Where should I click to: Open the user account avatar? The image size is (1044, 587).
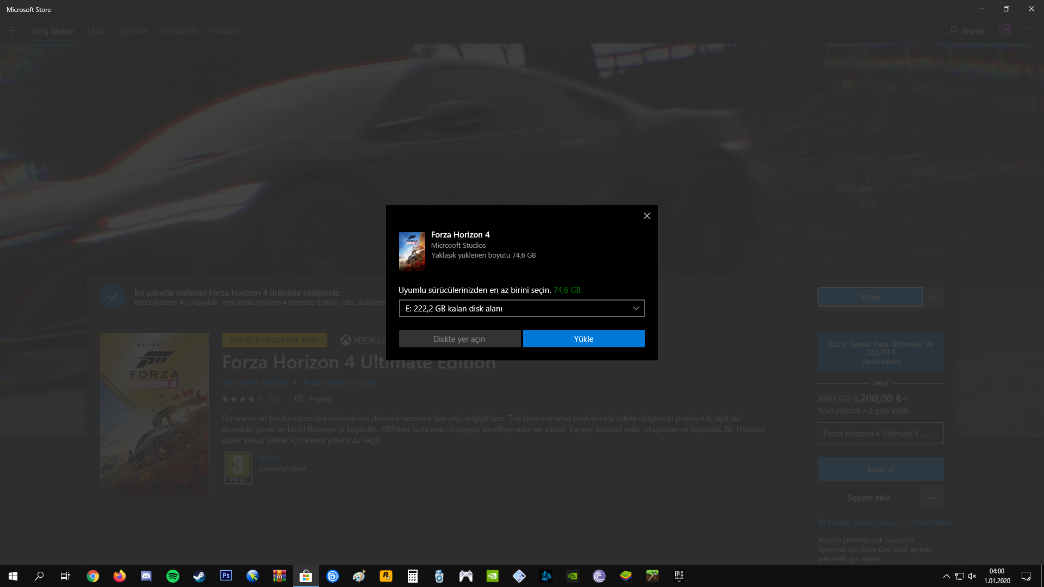click(1004, 30)
